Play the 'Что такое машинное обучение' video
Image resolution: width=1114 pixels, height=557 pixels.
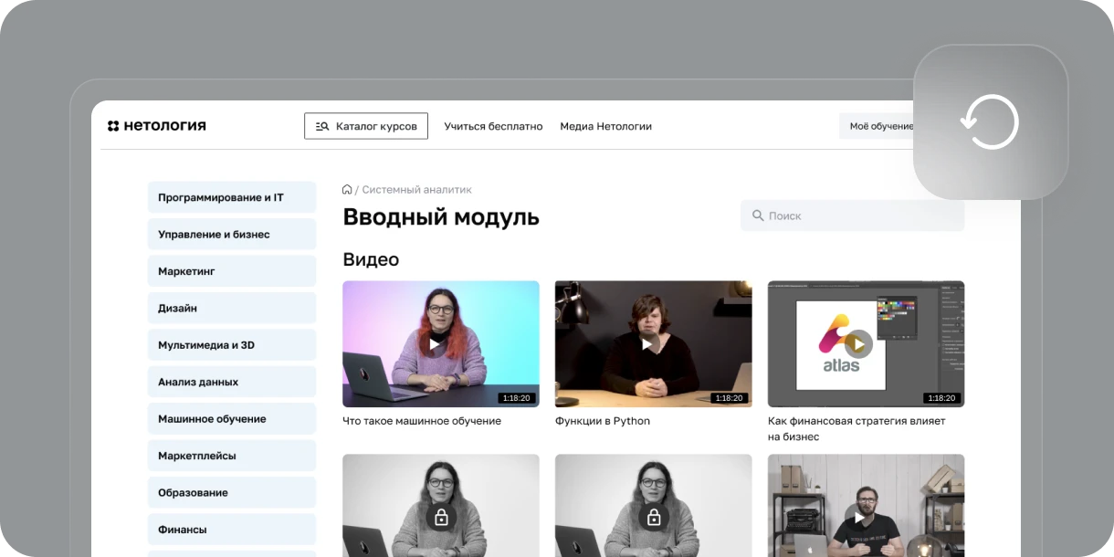[434, 344]
